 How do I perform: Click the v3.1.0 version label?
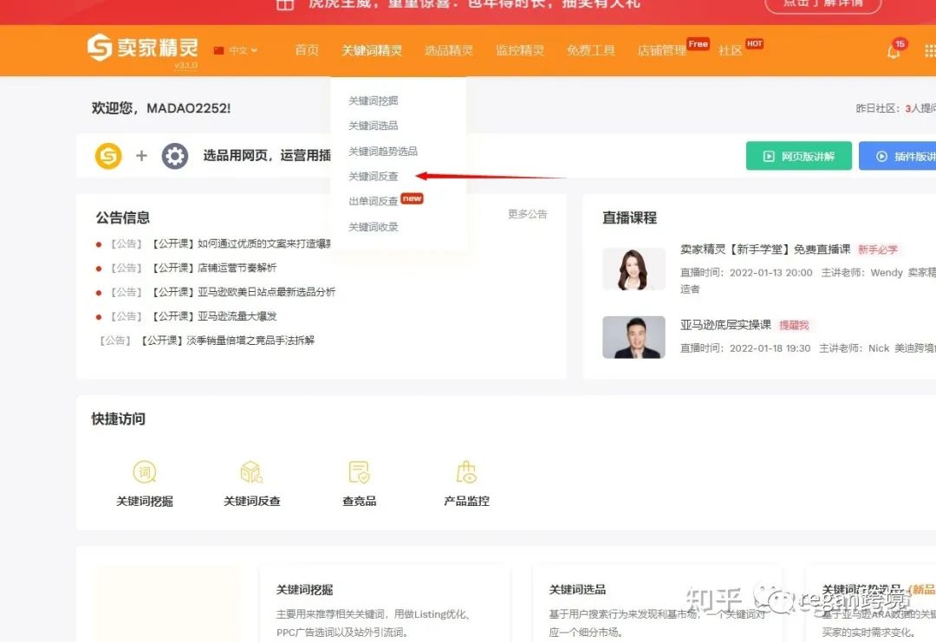coord(185,65)
